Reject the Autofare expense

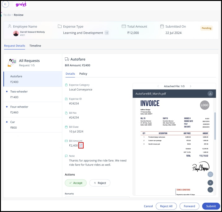pos(100,183)
